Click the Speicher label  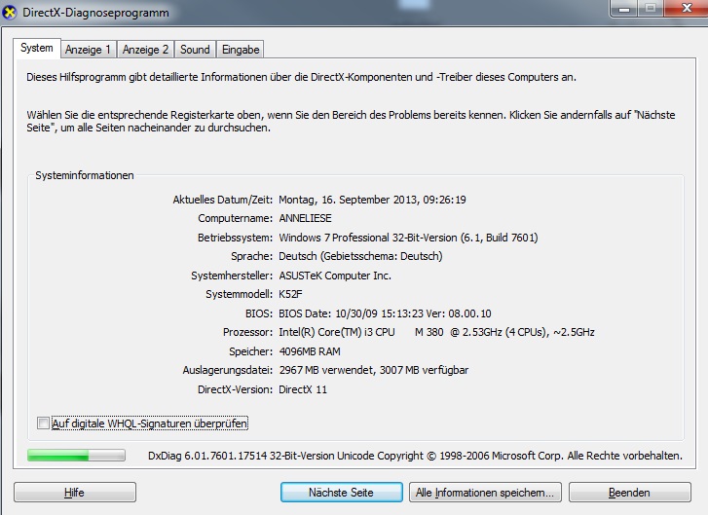coord(250,351)
